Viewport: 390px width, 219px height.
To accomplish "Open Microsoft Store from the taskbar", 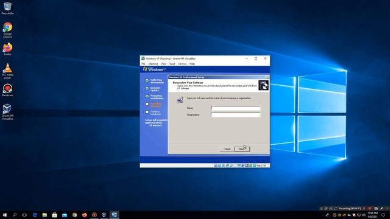I will (x=54, y=215).
